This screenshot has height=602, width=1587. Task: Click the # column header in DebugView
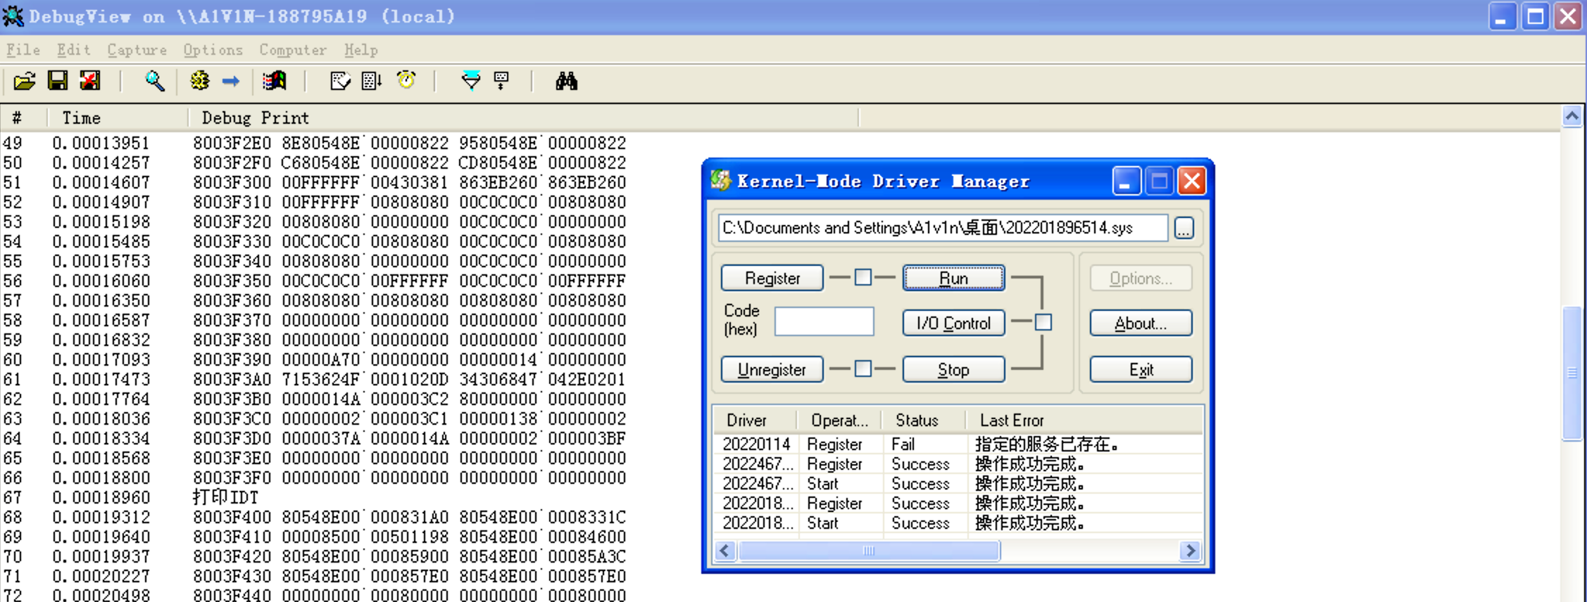tap(23, 117)
